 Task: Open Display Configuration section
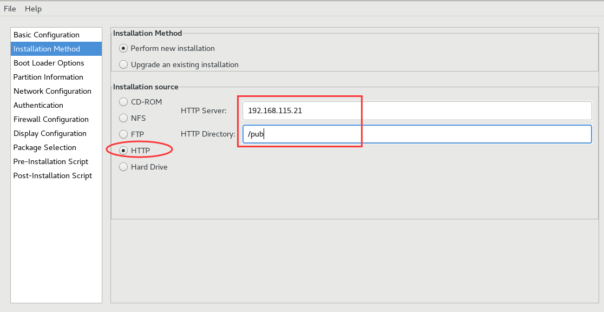[x=56, y=133]
